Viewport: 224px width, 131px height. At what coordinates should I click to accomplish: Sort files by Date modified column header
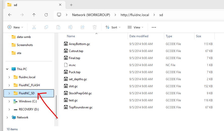tap(139, 36)
